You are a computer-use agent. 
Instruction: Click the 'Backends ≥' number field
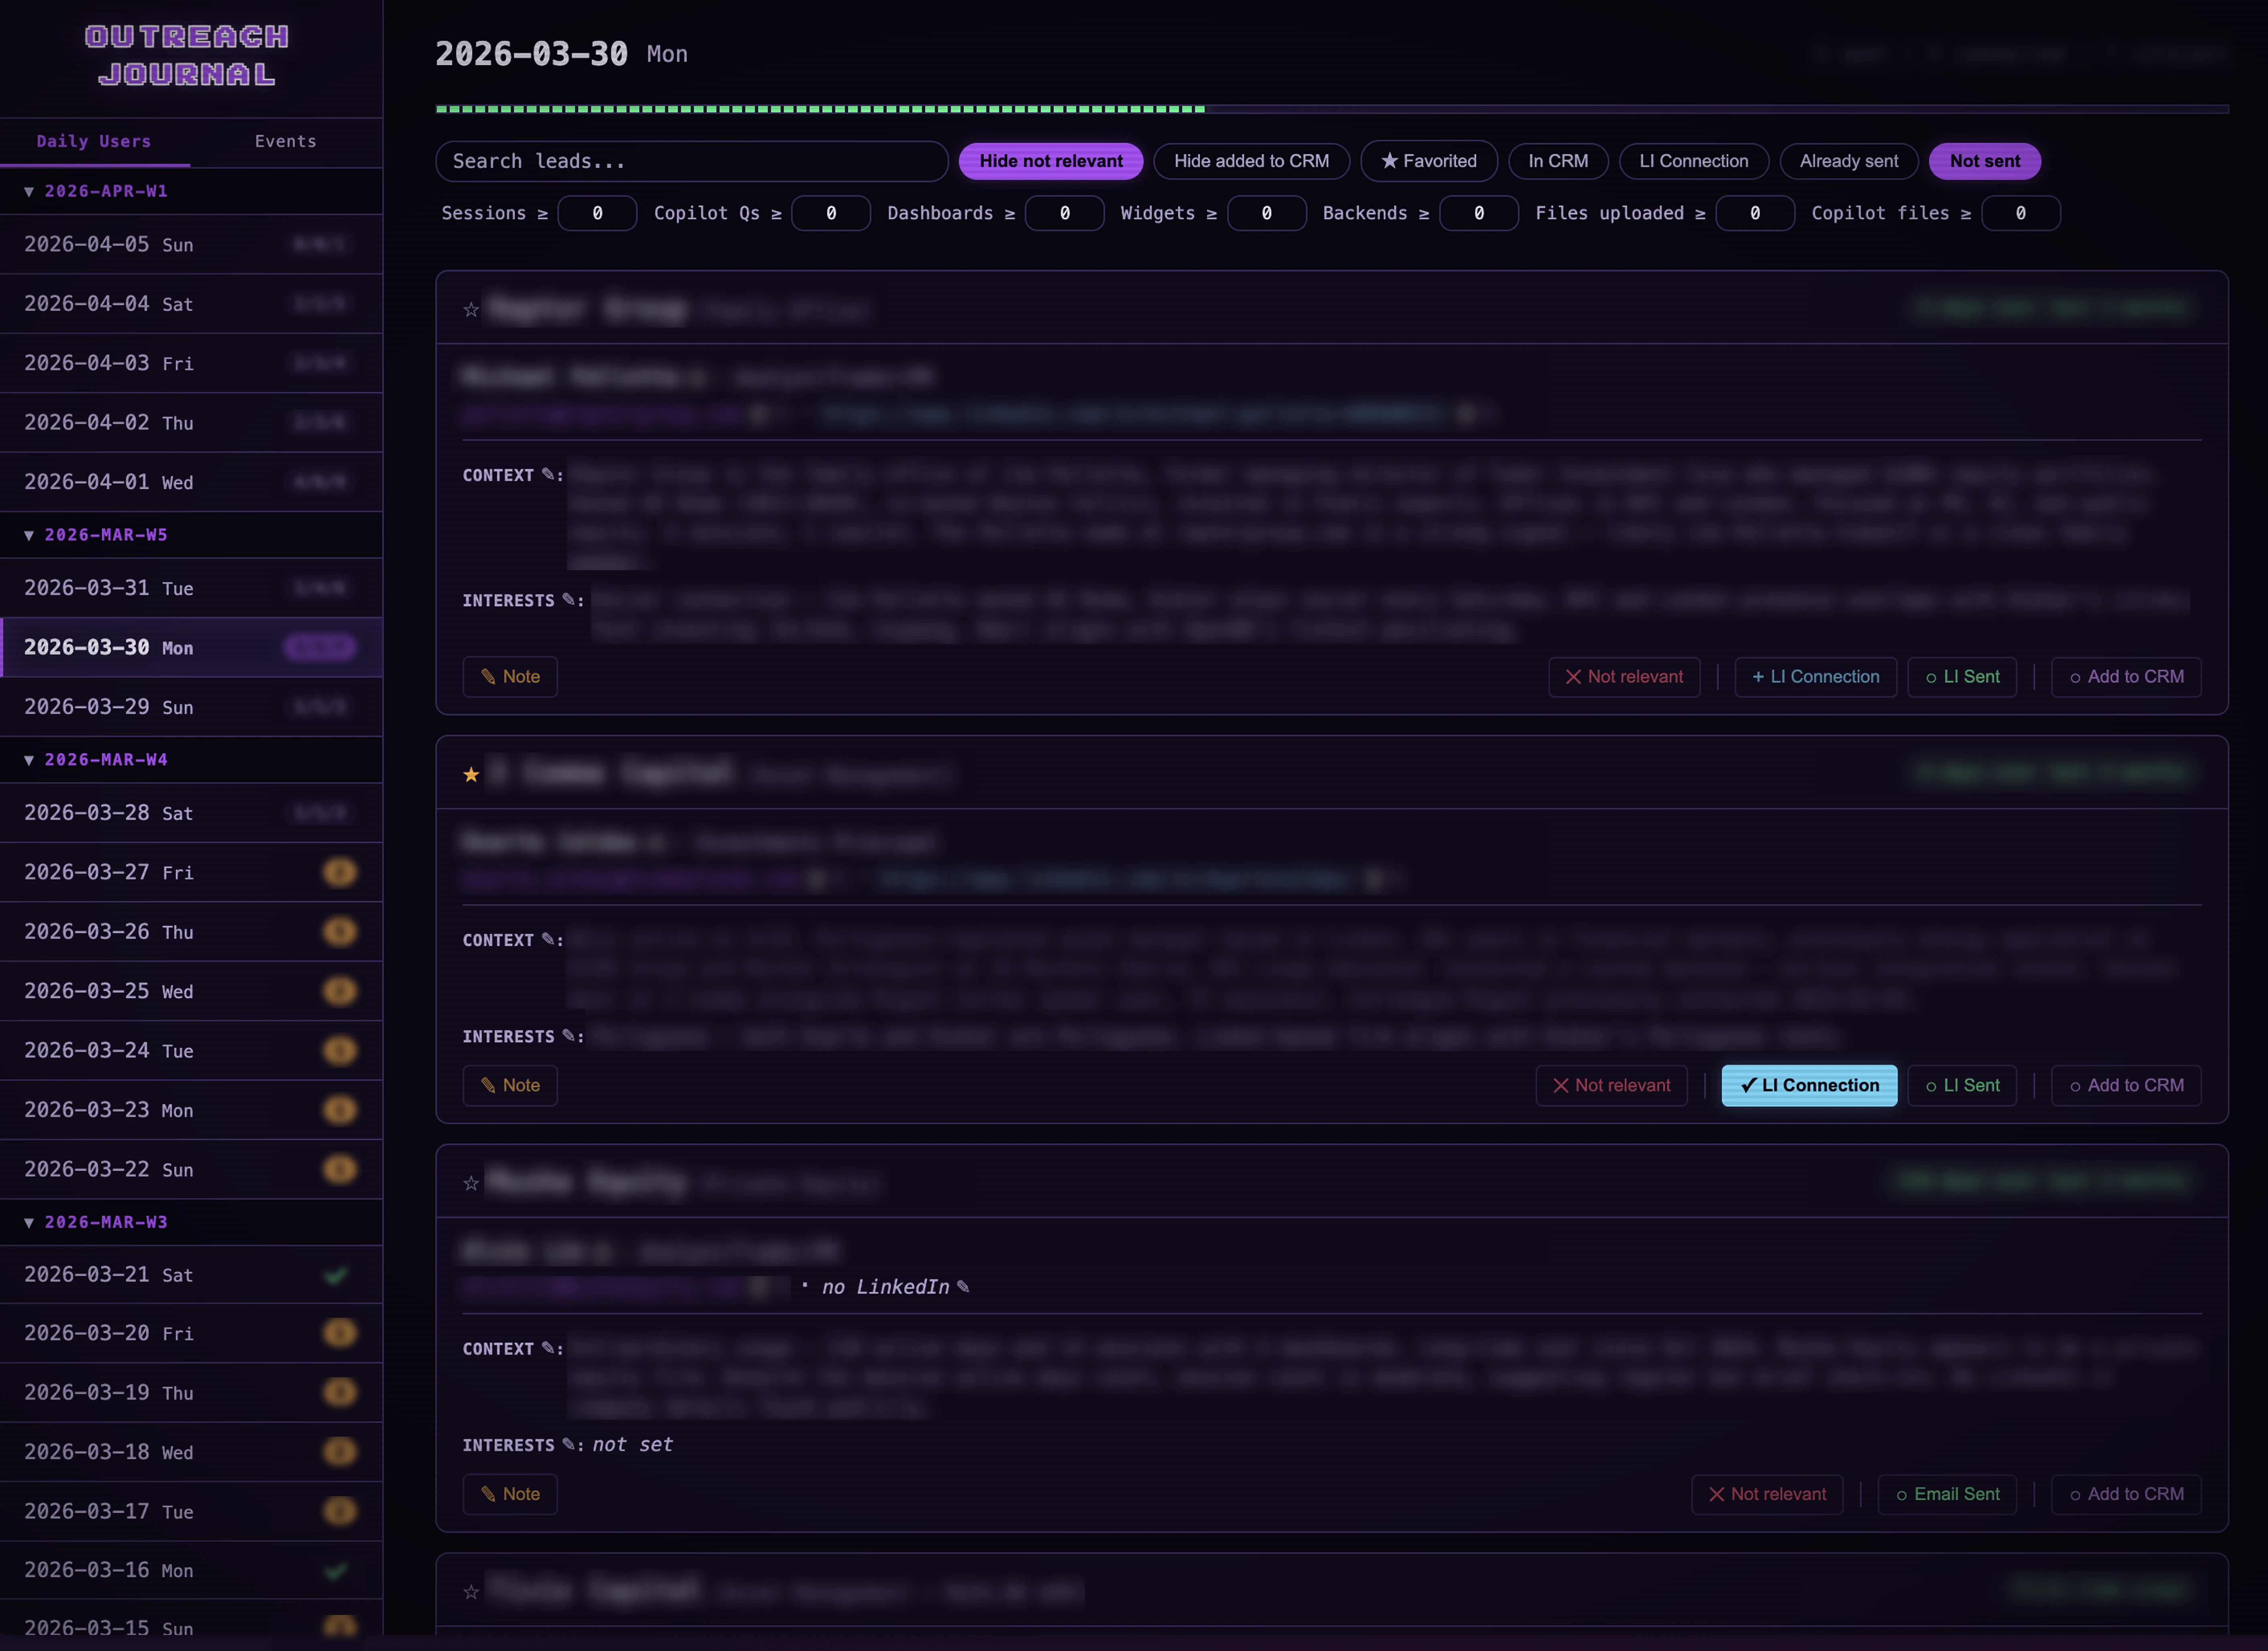1479,213
